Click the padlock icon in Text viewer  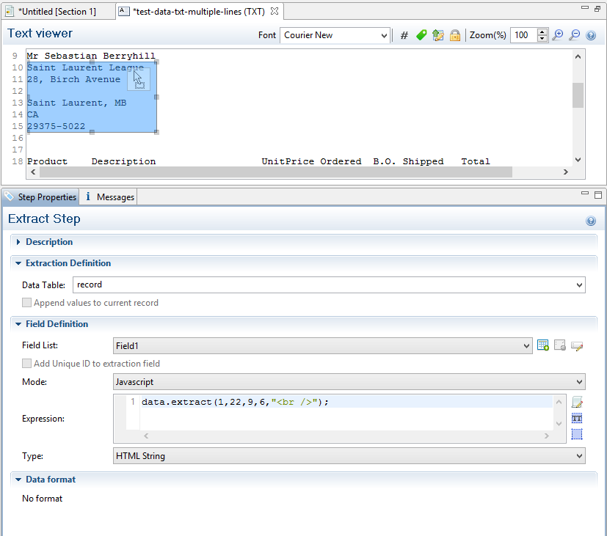[455, 35]
